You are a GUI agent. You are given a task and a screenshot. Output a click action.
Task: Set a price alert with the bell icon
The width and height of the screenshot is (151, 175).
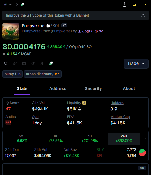click(134, 5)
